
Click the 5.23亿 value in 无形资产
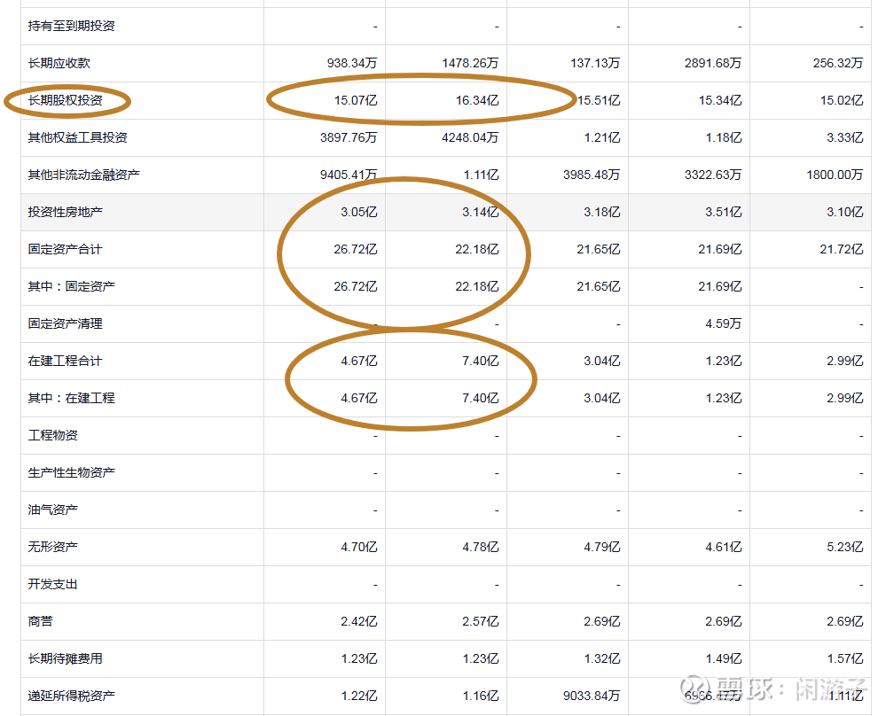coord(844,548)
